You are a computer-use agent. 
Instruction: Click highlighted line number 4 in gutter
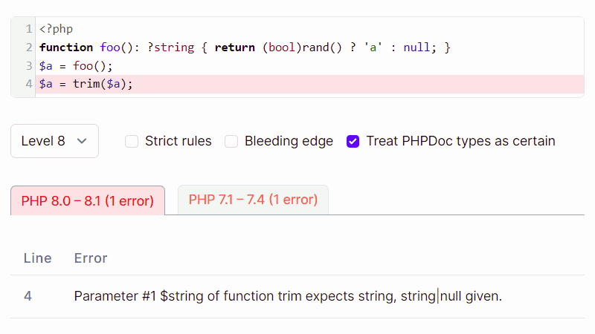pyautogui.click(x=28, y=84)
